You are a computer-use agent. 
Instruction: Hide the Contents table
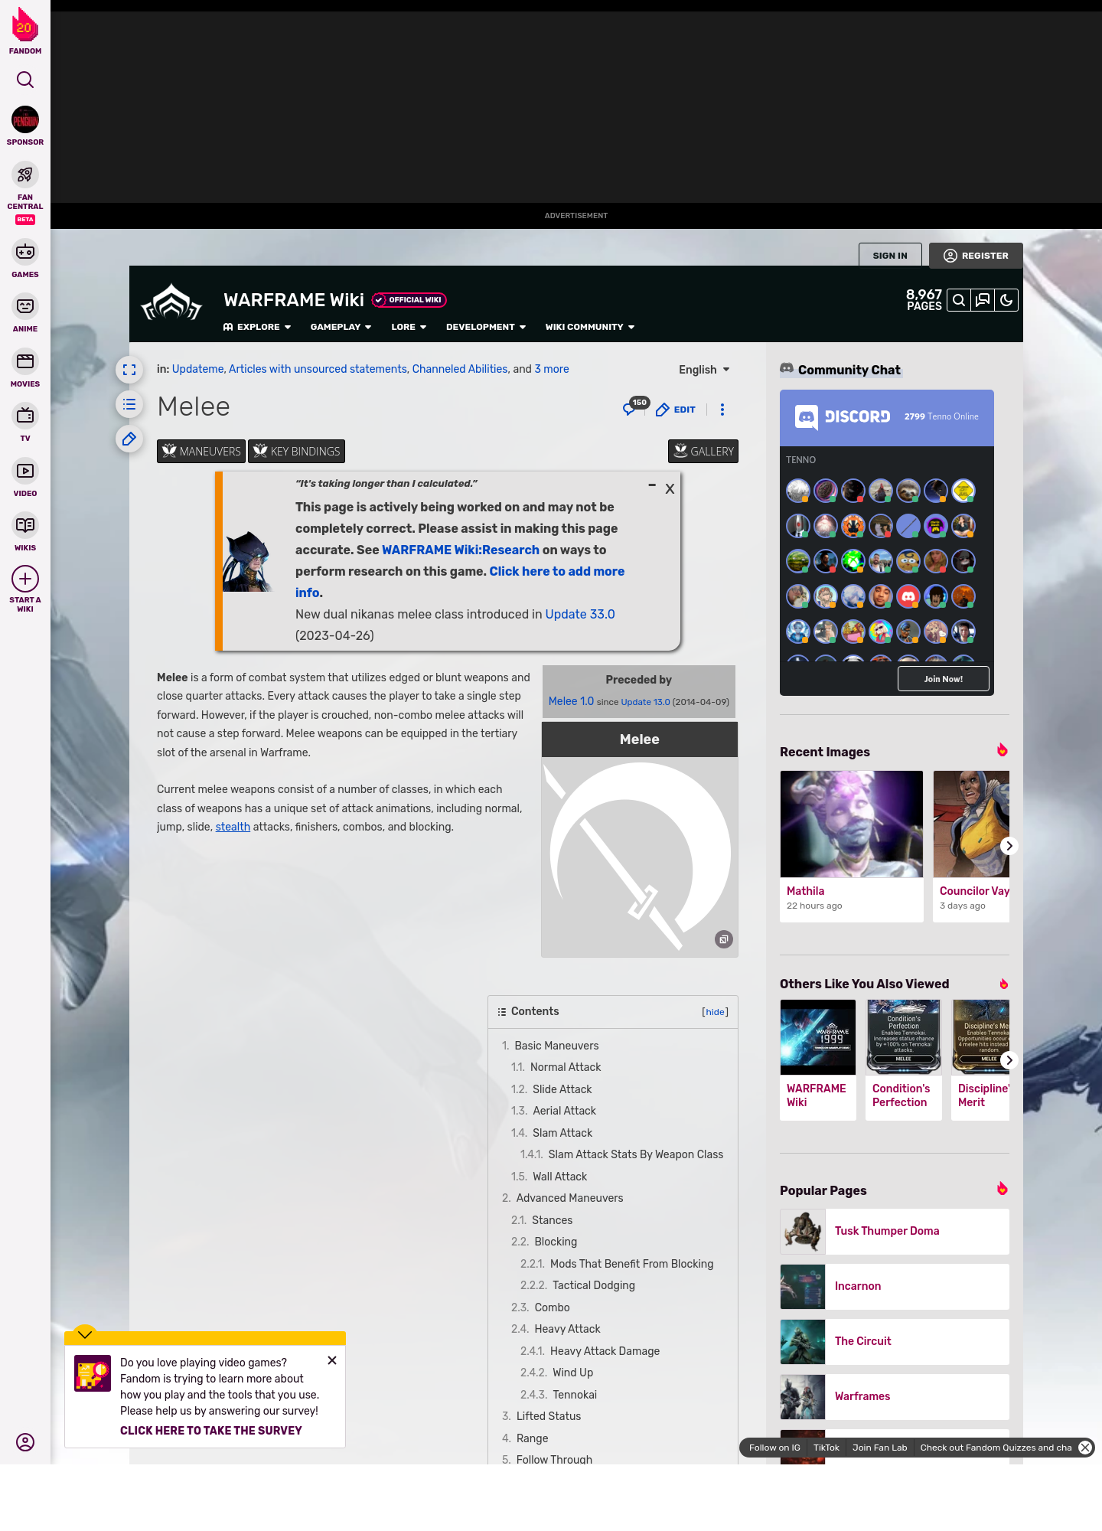[x=716, y=1012]
